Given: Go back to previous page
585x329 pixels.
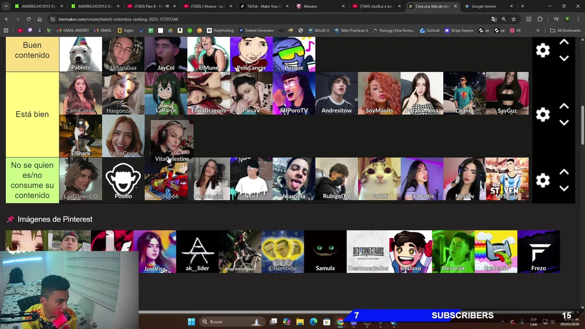Looking at the screenshot, I should tap(6, 19).
